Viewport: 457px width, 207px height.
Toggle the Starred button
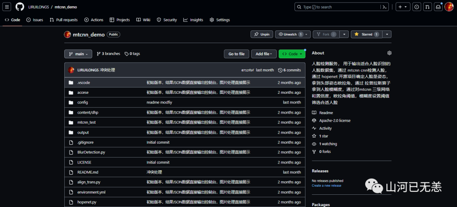click(366, 34)
